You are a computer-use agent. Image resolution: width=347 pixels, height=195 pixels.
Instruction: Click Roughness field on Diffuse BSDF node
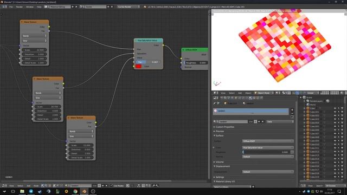[x=196, y=63]
